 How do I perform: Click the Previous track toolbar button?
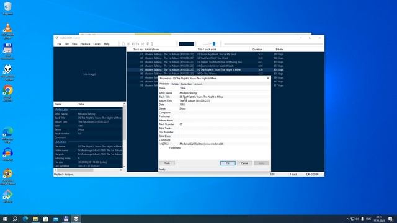[133, 44]
